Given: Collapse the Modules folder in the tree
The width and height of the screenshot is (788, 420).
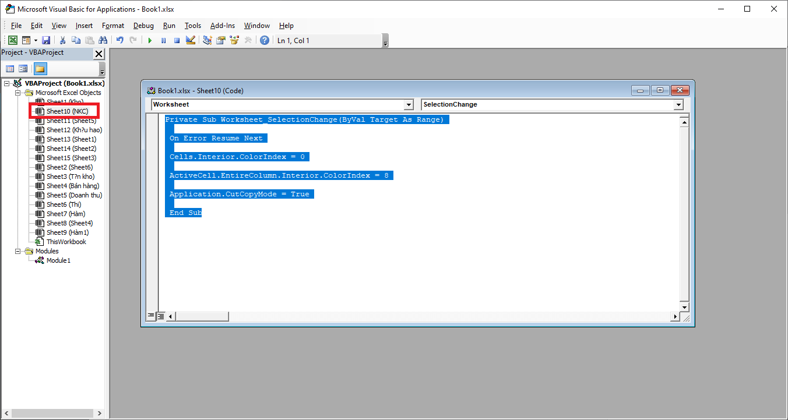Looking at the screenshot, I should 18,251.
